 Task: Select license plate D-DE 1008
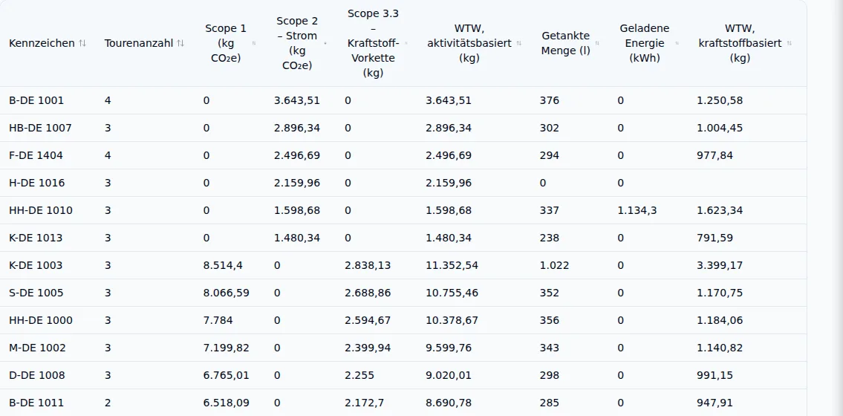click(x=37, y=375)
